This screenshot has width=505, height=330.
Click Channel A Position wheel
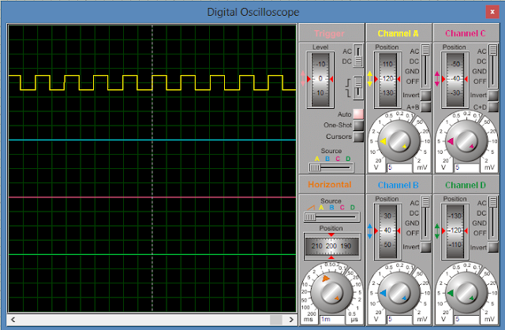click(387, 80)
